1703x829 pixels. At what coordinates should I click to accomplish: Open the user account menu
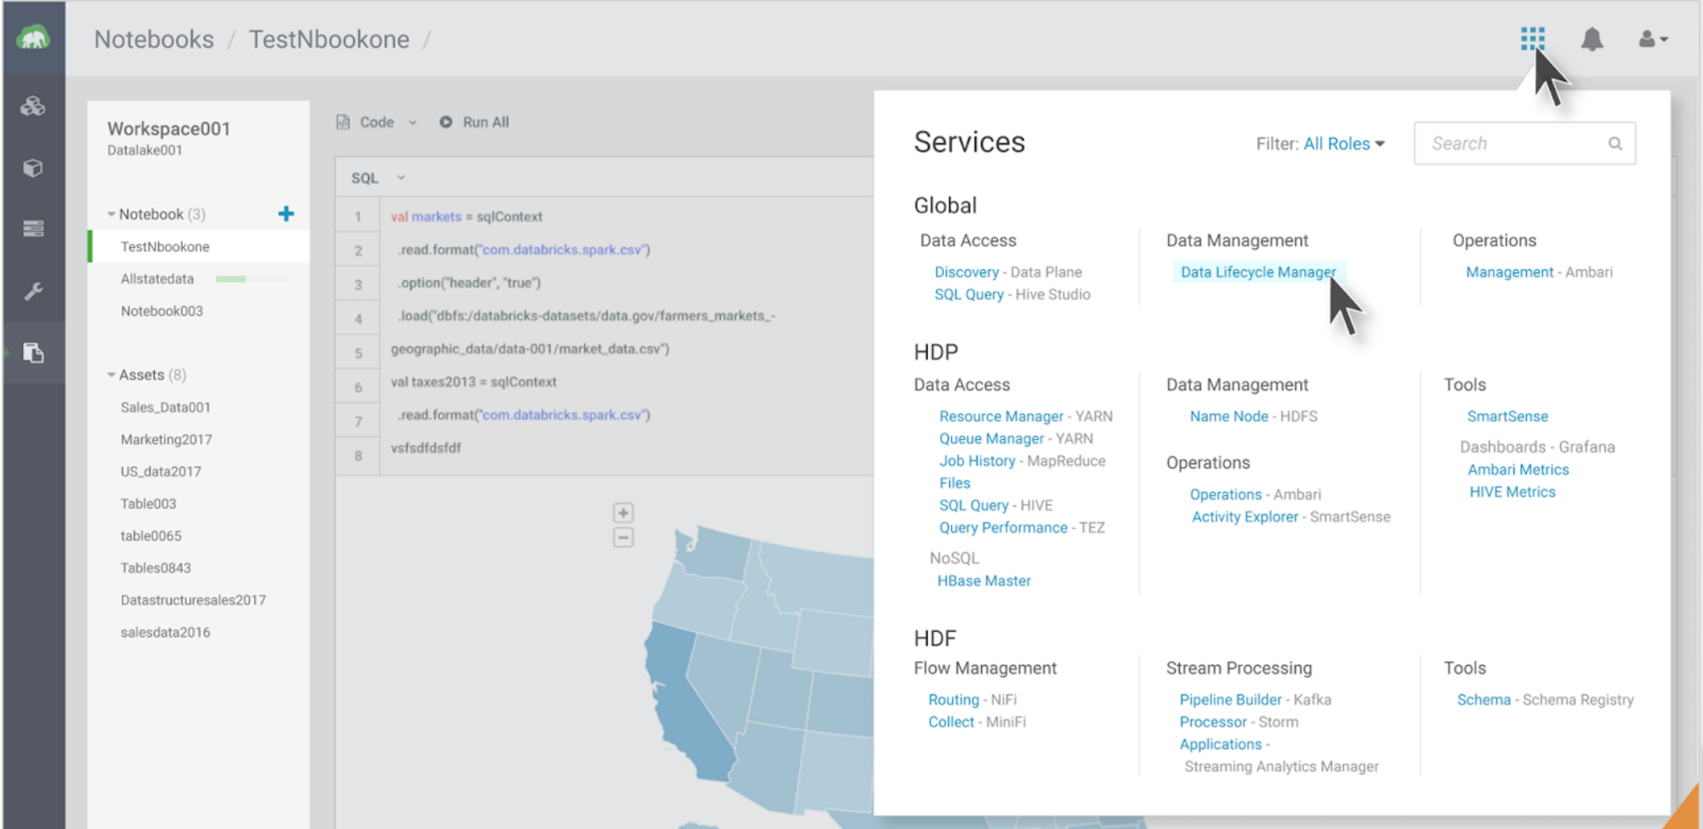coord(1652,39)
